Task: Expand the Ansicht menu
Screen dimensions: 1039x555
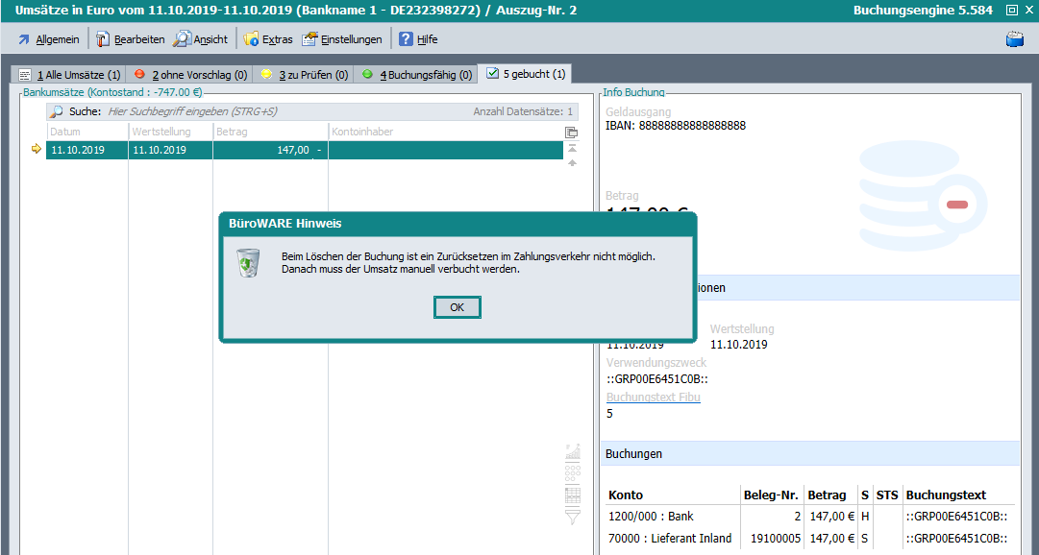Action: coord(201,39)
